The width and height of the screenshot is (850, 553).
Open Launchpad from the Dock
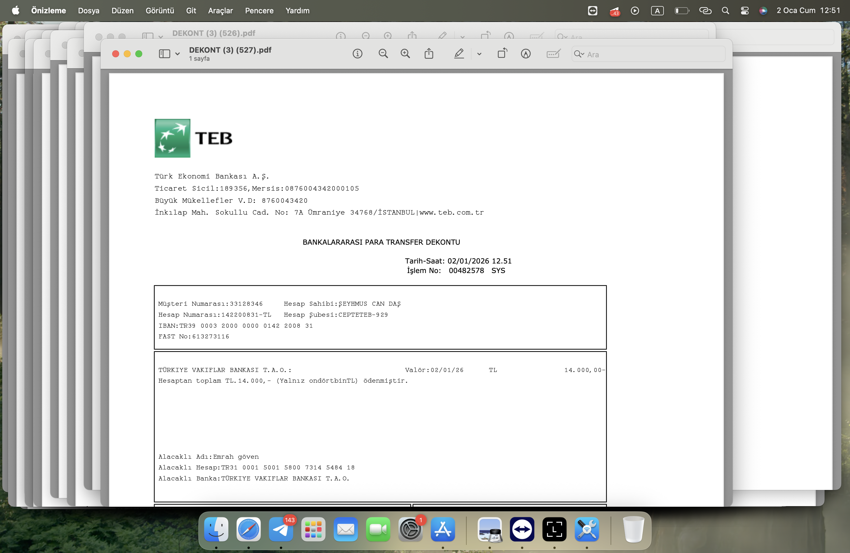point(313,529)
